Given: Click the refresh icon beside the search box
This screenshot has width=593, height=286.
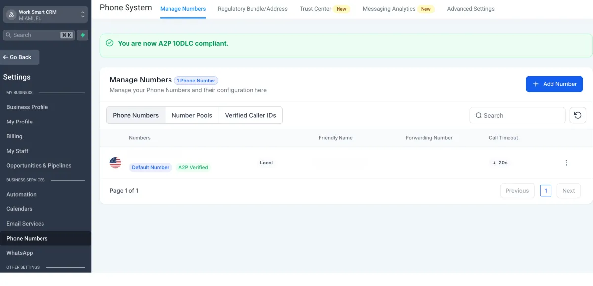Looking at the screenshot, I should click(x=577, y=115).
